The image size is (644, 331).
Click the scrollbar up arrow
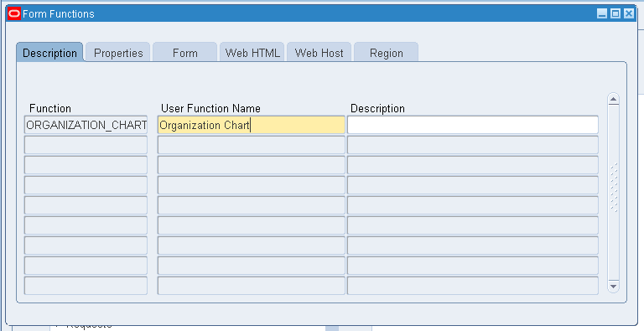[614, 99]
